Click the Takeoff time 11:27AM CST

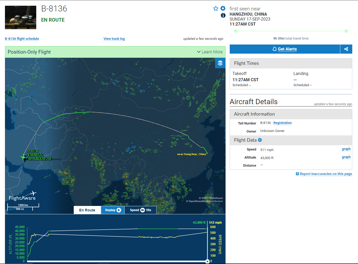click(245, 80)
